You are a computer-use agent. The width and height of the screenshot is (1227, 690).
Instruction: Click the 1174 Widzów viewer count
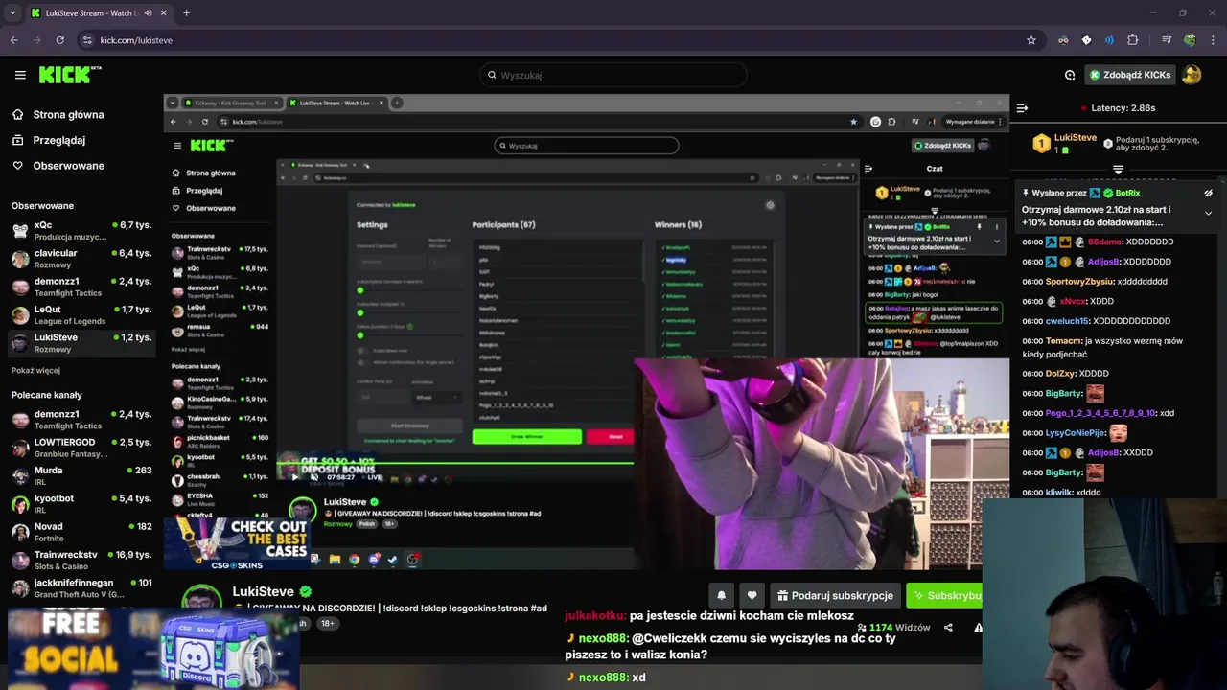point(893,628)
